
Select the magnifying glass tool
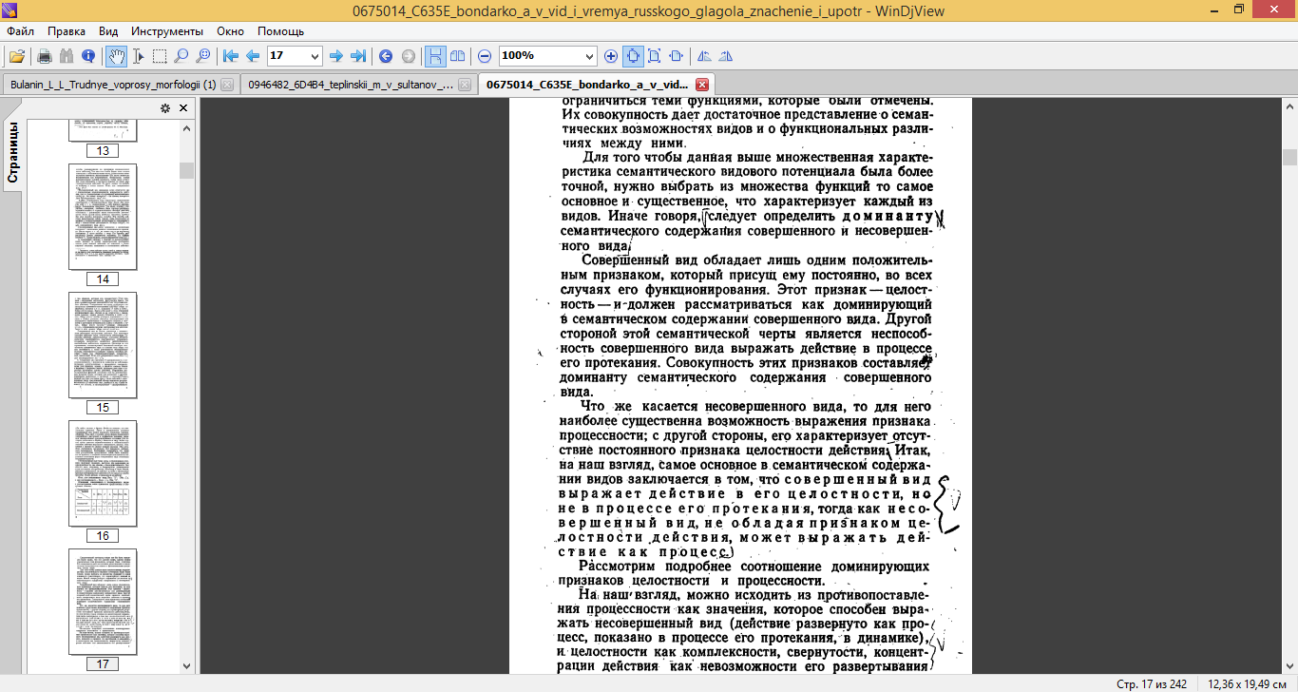(x=181, y=56)
